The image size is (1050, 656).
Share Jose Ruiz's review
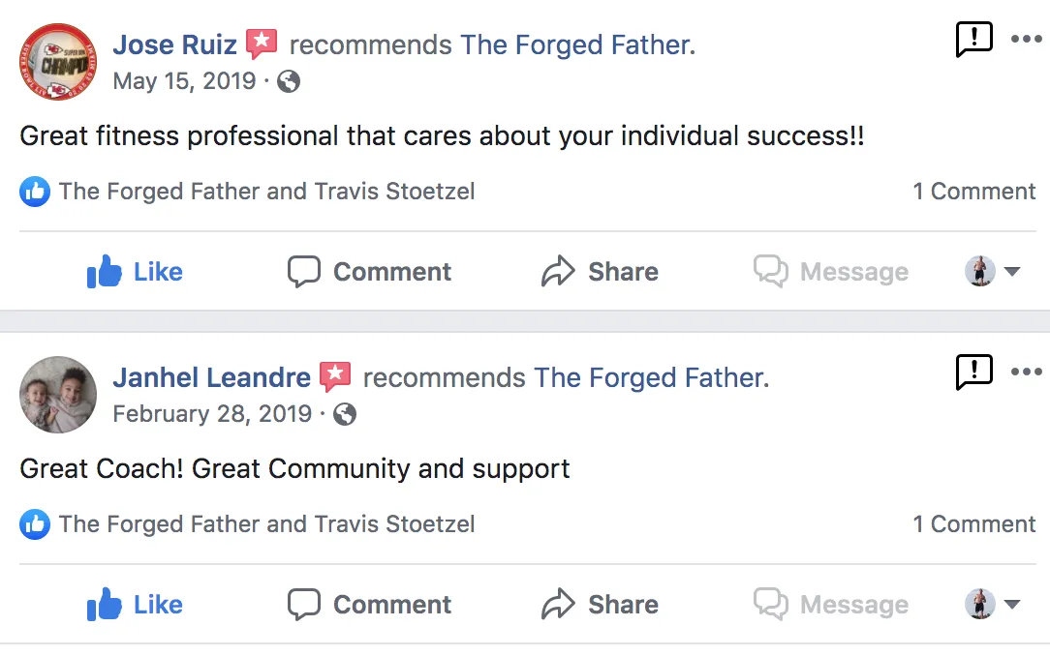pos(600,272)
